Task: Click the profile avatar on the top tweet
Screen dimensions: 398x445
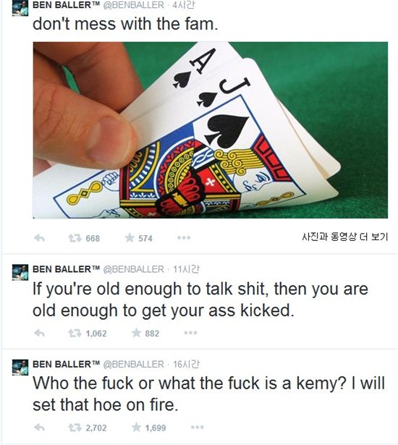Action: point(20,8)
